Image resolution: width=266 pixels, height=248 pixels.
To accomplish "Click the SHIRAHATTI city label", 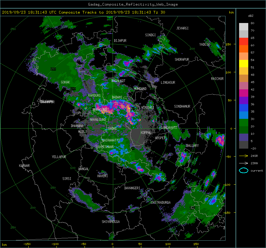I will (x=111, y=140).
